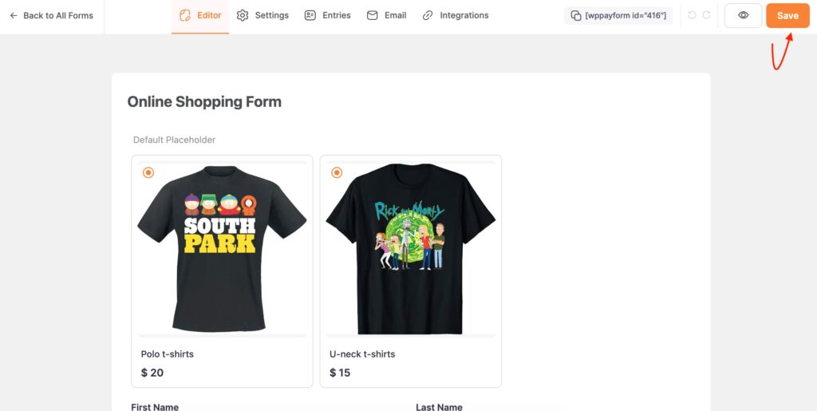Click the wppayform shortcode text
The image size is (817, 411).
pos(626,16)
